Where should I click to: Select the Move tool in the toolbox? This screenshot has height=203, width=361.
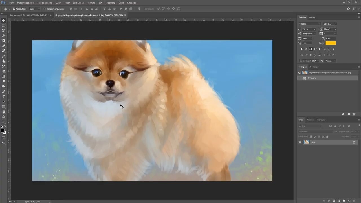4,20
